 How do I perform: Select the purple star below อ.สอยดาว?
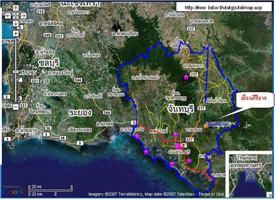[186, 77]
